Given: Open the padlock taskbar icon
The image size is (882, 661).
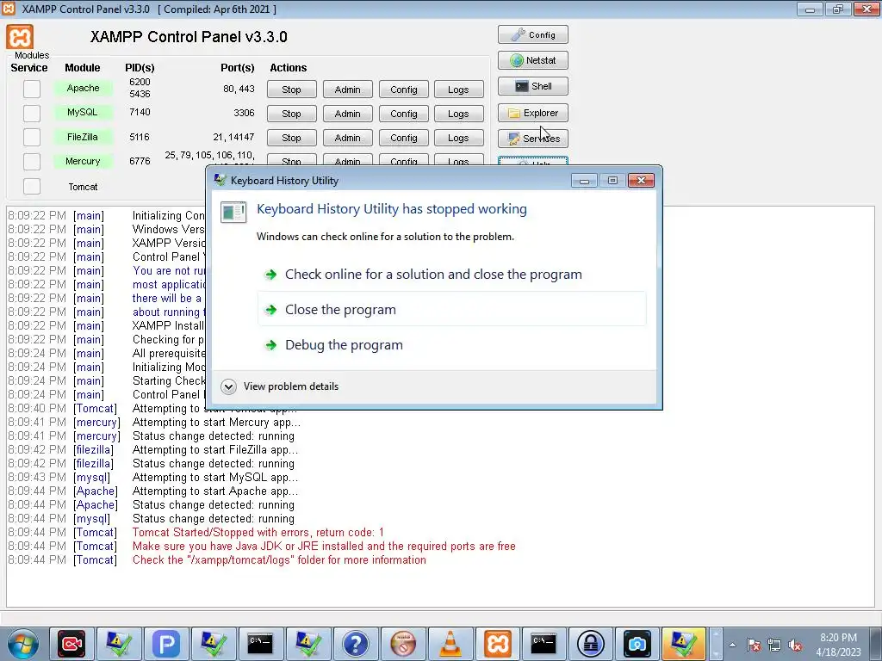Looking at the screenshot, I should tap(591, 644).
